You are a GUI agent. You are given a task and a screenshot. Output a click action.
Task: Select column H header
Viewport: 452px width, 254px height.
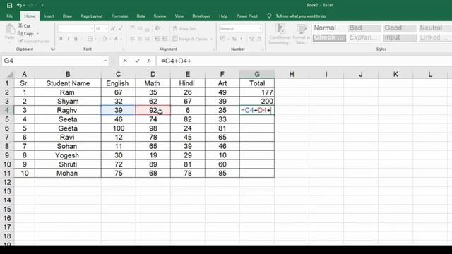(x=292, y=74)
